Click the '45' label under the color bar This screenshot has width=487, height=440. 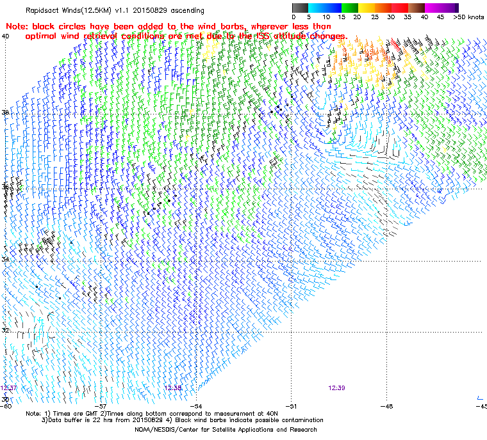pyautogui.click(x=440, y=17)
